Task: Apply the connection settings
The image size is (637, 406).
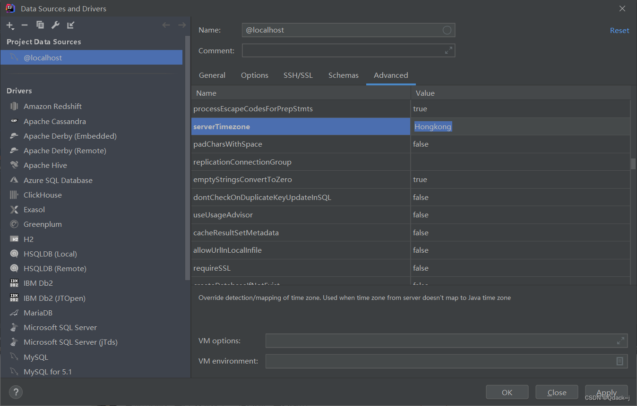Action: point(606,392)
